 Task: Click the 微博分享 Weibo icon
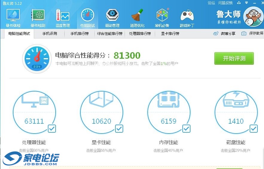[x=216, y=33]
